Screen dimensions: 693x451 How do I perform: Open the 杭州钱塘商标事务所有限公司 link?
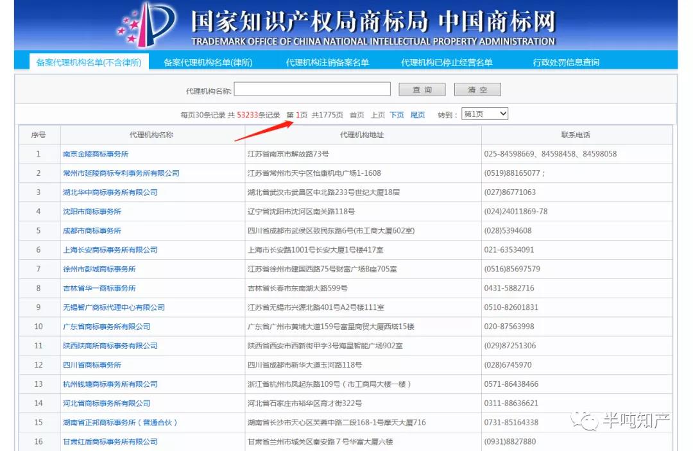point(110,384)
